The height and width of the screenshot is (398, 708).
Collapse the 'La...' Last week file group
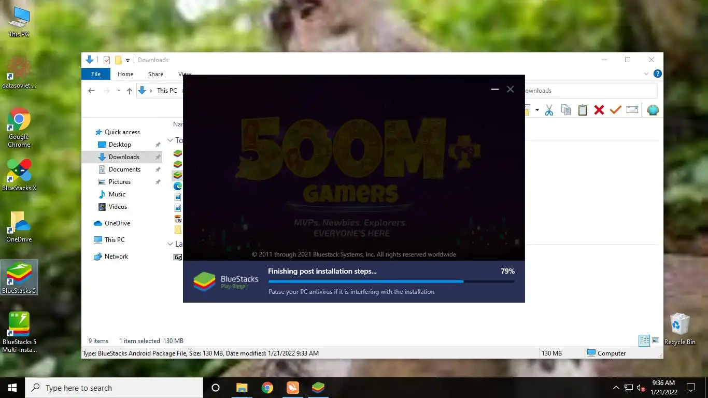point(170,244)
